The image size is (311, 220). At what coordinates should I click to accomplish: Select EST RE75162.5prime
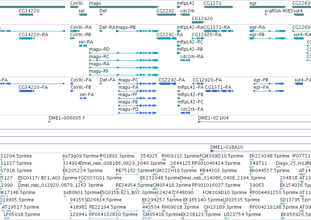tap(134, 171)
